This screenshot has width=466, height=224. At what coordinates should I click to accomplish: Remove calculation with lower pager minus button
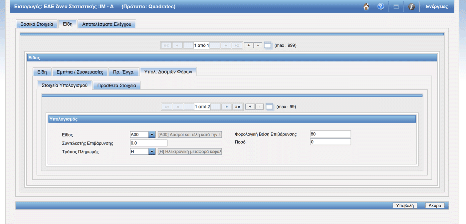[259, 107]
